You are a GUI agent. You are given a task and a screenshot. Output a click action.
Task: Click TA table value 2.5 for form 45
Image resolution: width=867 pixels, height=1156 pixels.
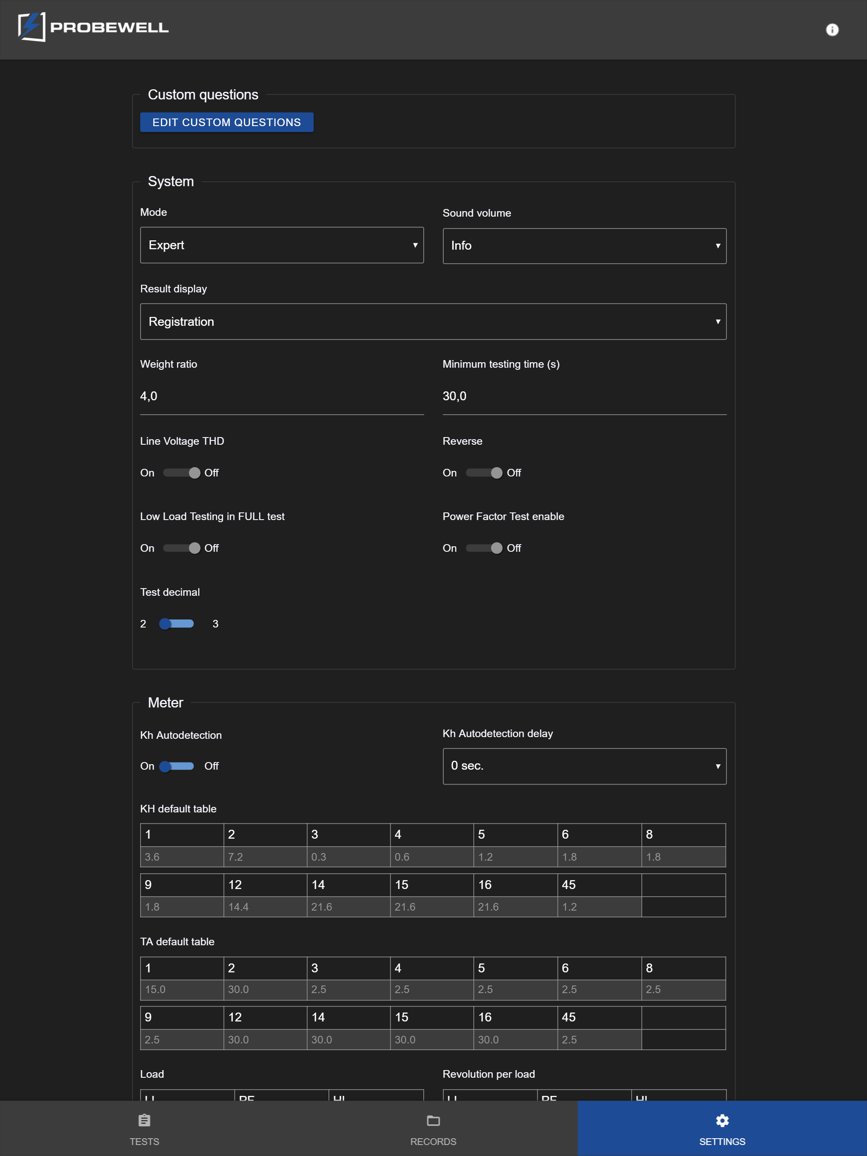(599, 1040)
